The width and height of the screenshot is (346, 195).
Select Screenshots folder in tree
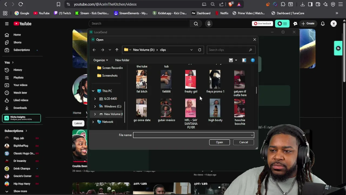click(107, 76)
